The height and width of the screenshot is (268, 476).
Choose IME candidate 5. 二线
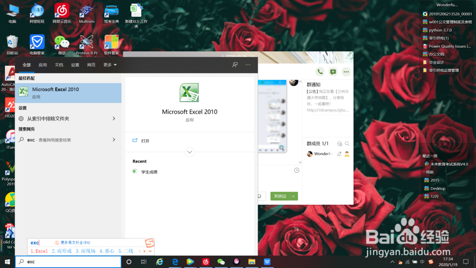pyautogui.click(x=126, y=251)
